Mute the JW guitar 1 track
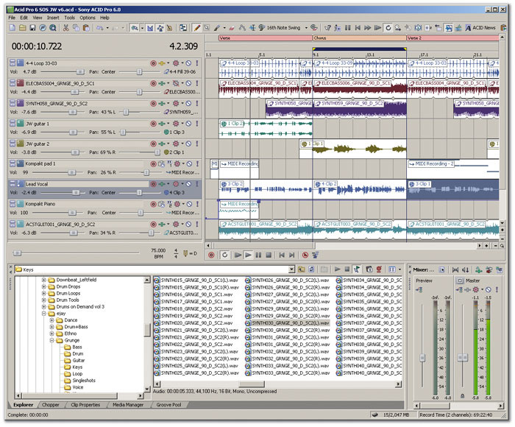Screen dimensions: 515x427 click(188, 124)
